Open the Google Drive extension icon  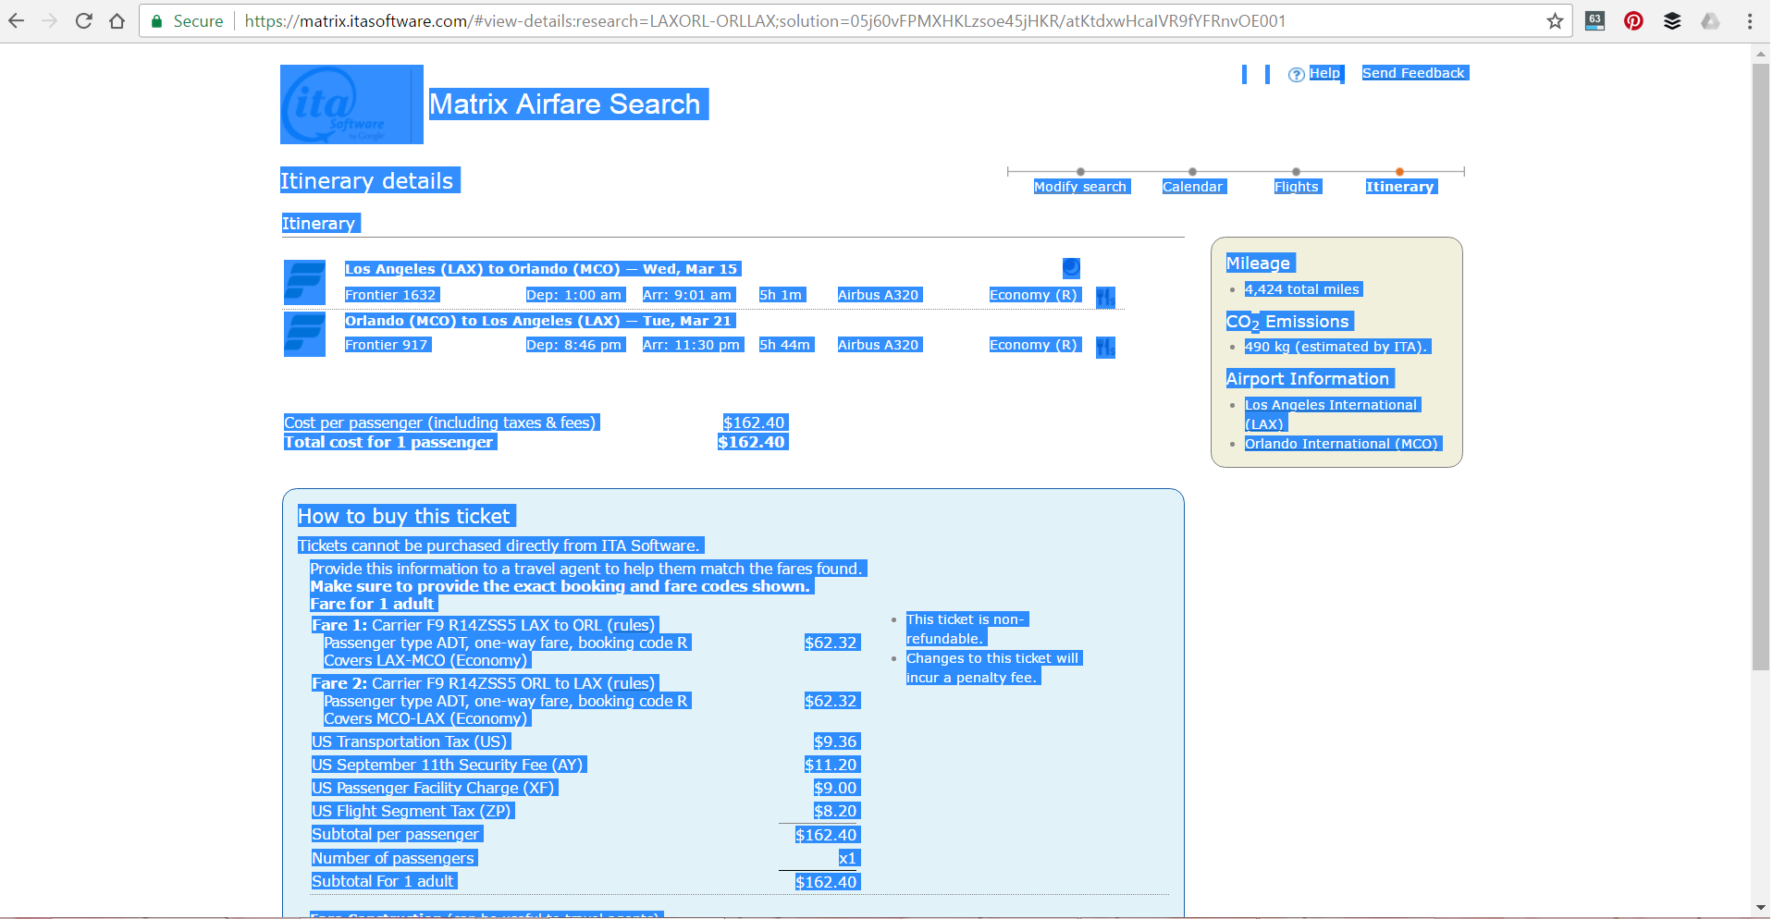(x=1711, y=20)
